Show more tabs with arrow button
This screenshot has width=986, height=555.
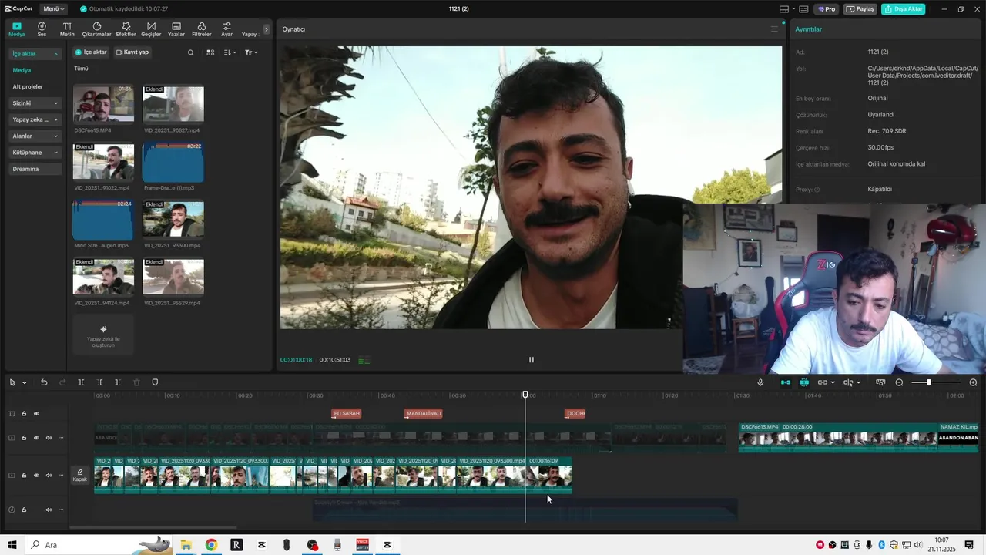point(267,29)
